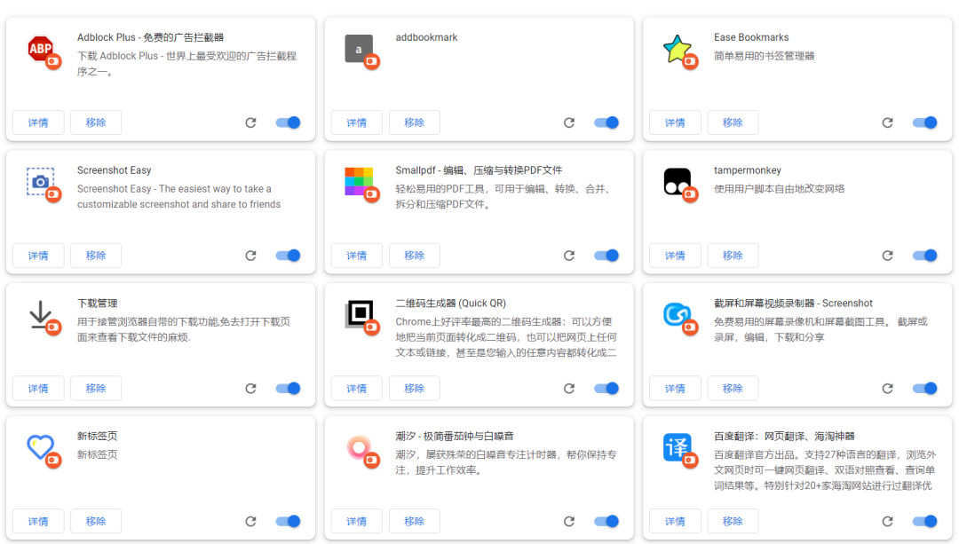Viewport: 959px width, 544px height.
Task: Click the addbookmark gray 'a' icon
Action: coord(359,49)
